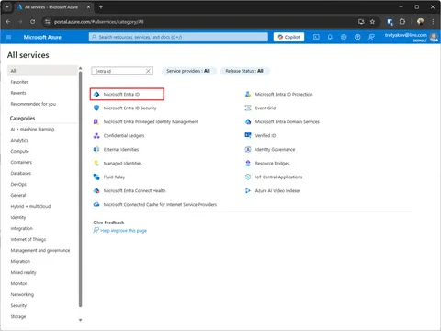Click the sidebar scroll down arrow
Image resolution: width=441 pixels, height=331 pixels.
pyautogui.click(x=81, y=320)
